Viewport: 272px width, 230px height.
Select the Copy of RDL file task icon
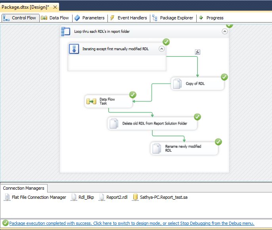(x=177, y=84)
